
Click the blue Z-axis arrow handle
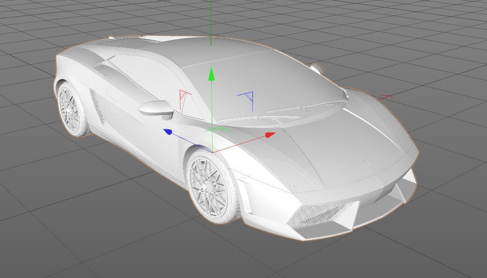168,132
